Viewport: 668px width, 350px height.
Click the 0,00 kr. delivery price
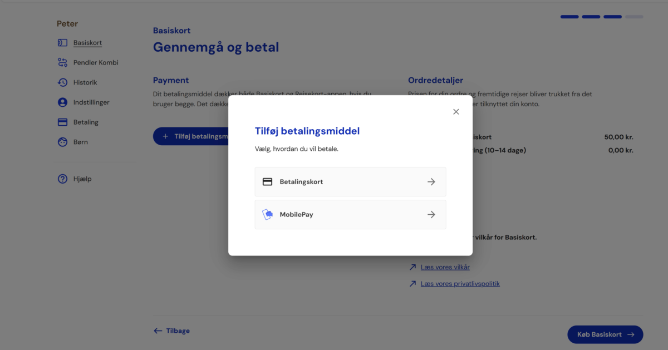click(621, 150)
